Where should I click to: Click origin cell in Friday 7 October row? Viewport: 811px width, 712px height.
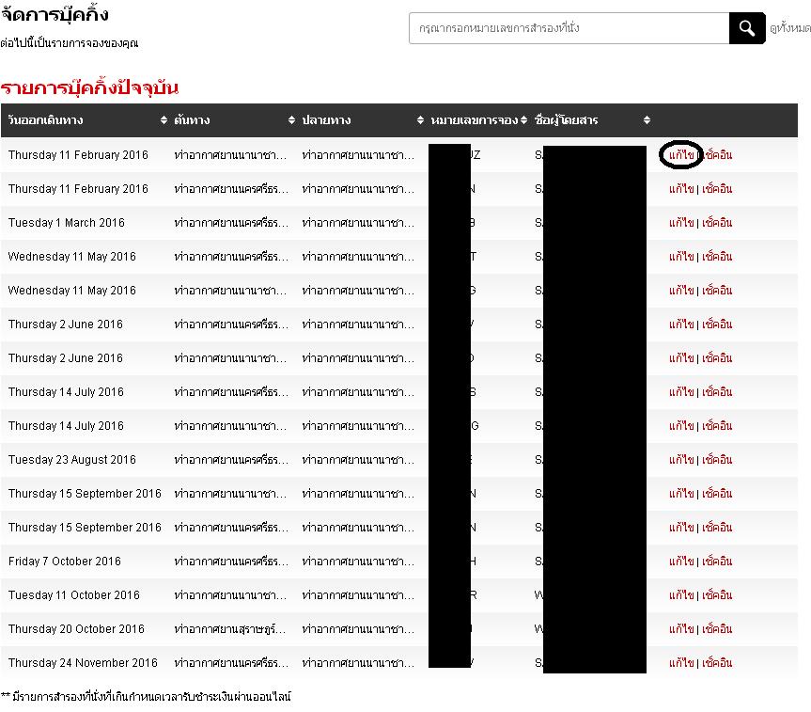tap(231, 561)
